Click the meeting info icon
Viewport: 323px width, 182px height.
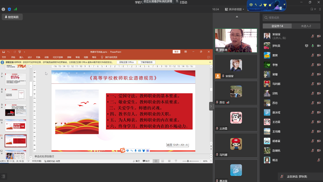tap(3, 9)
